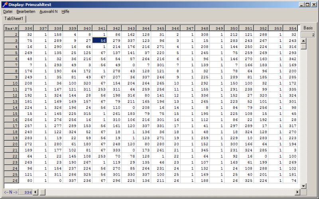Click cell 0 in row 14, column 343

(x=129, y=107)
